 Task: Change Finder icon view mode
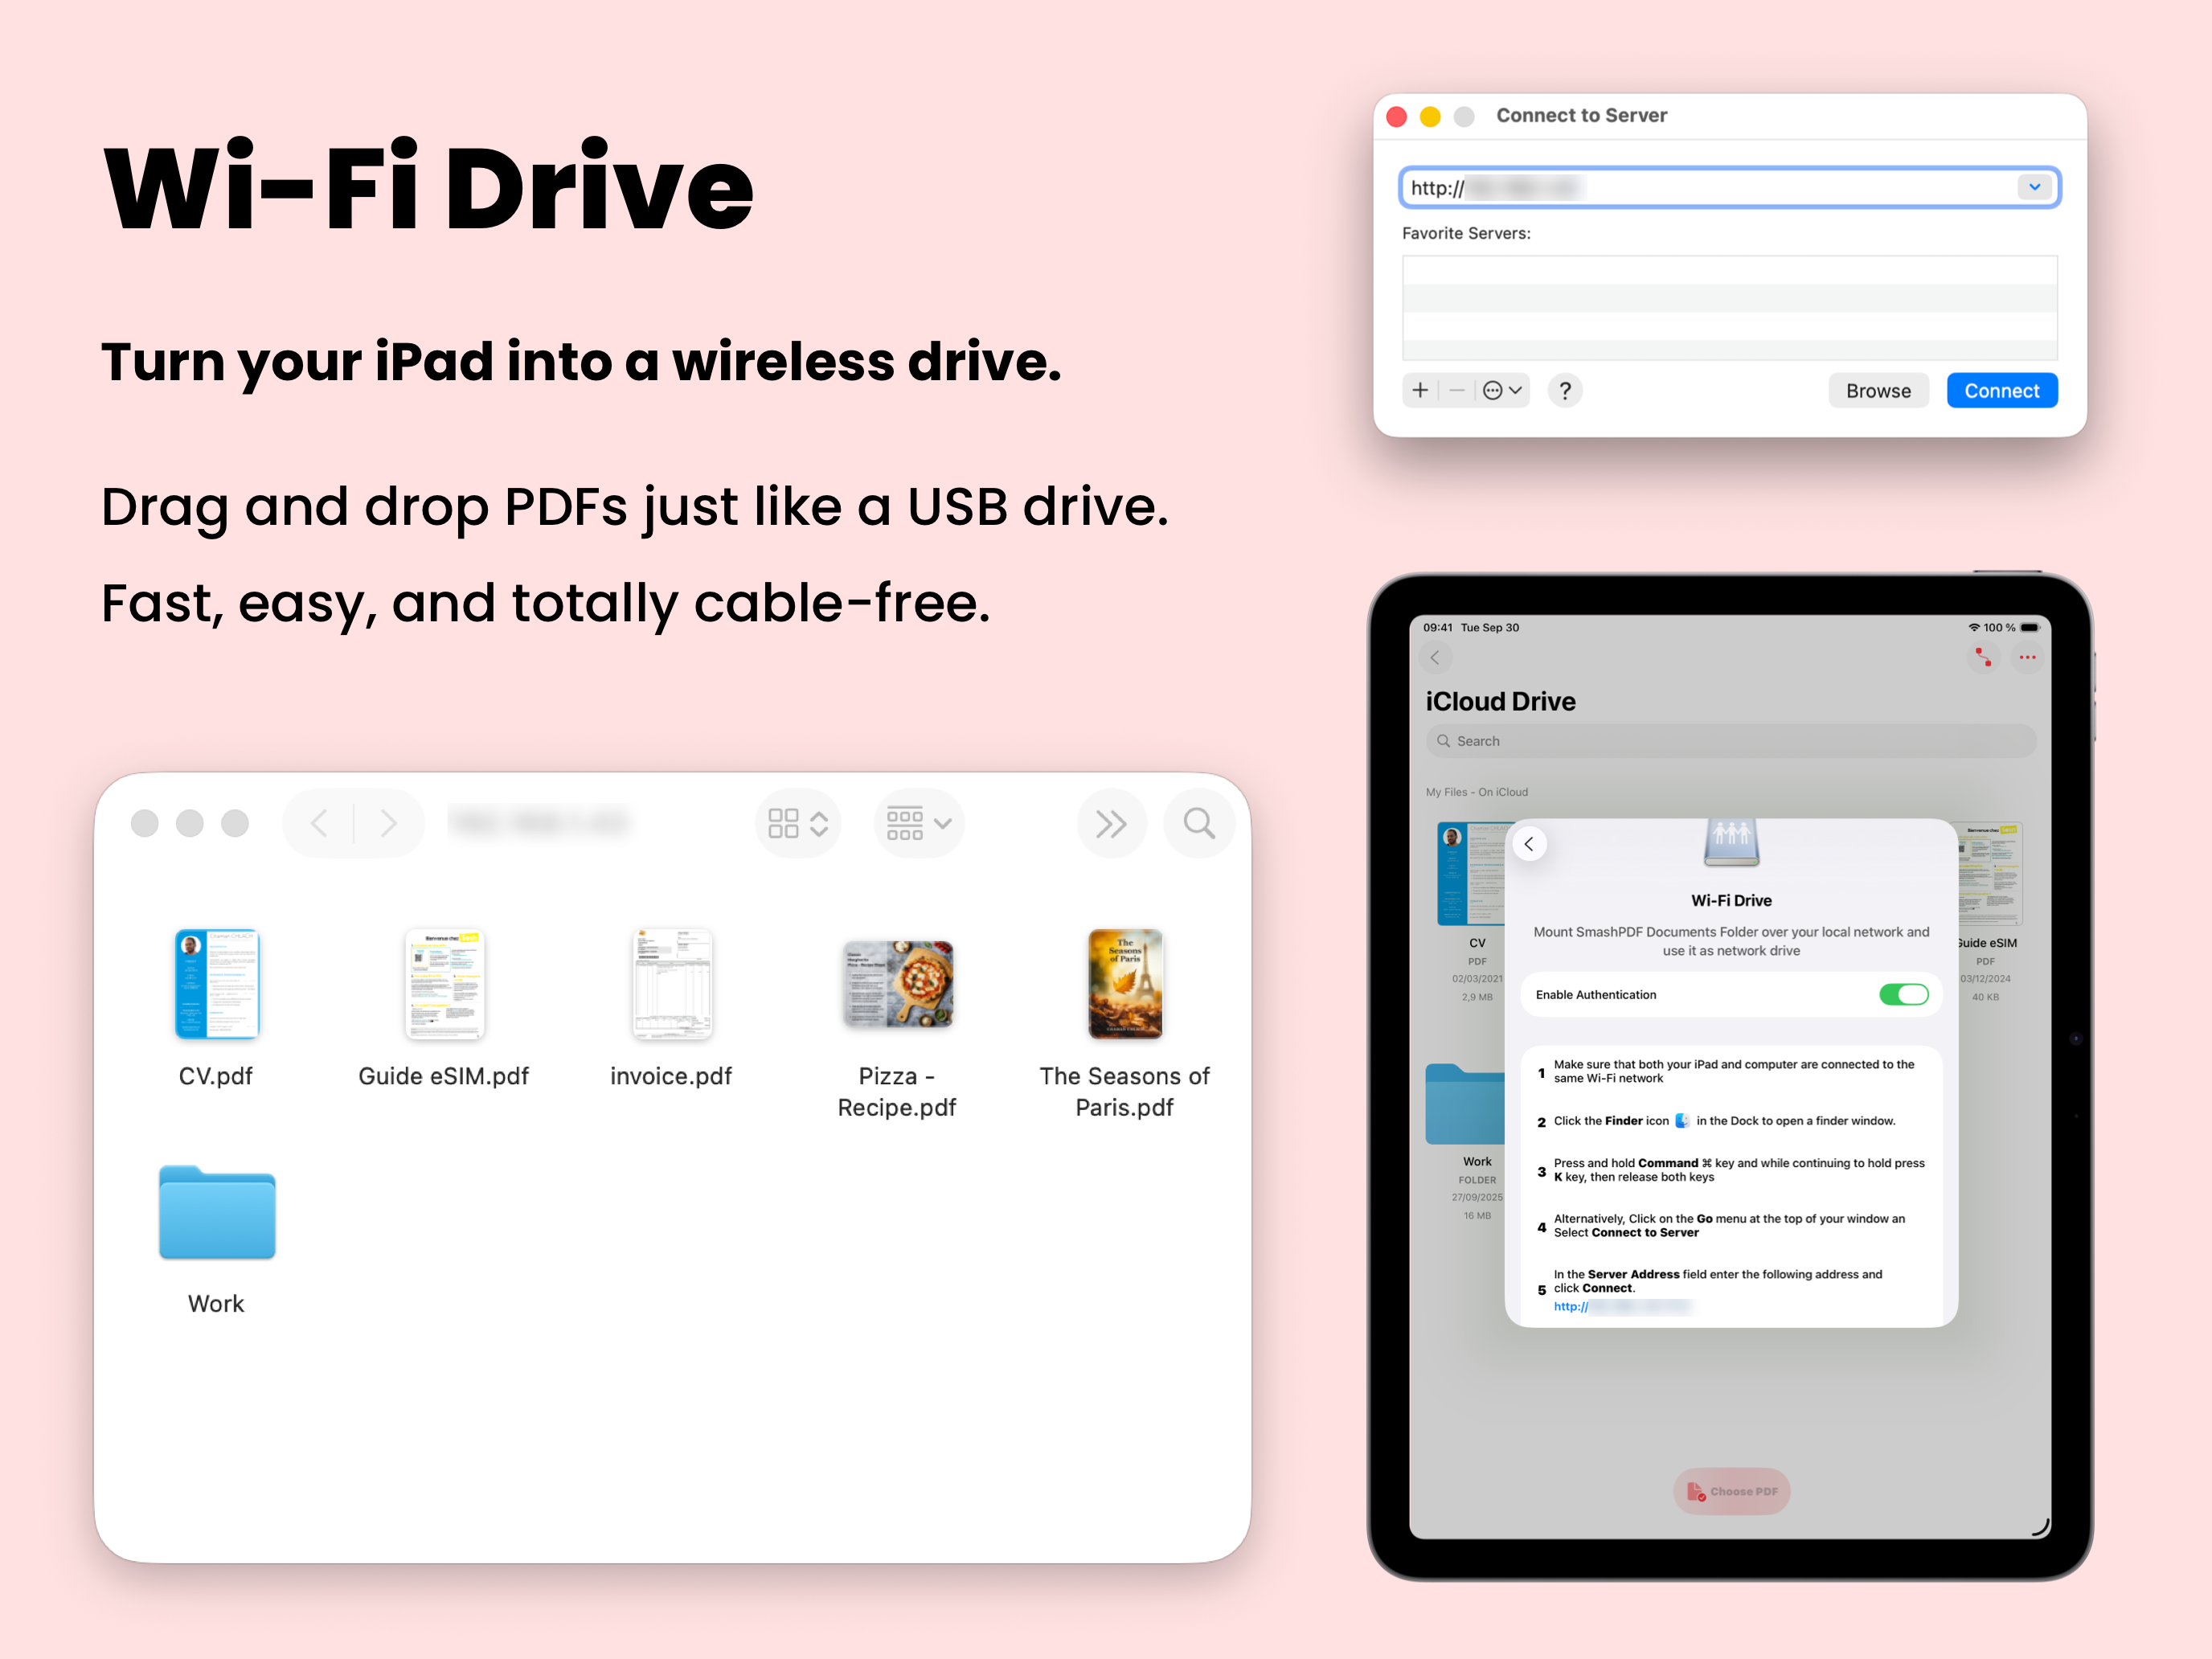click(798, 823)
